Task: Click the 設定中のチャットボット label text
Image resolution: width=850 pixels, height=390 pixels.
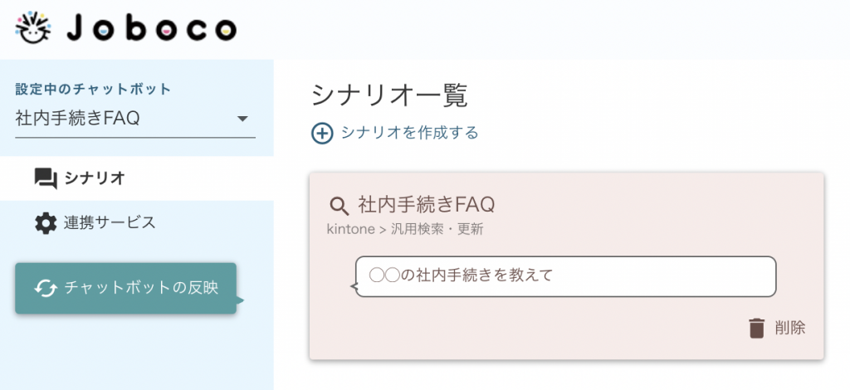Action: click(93, 90)
